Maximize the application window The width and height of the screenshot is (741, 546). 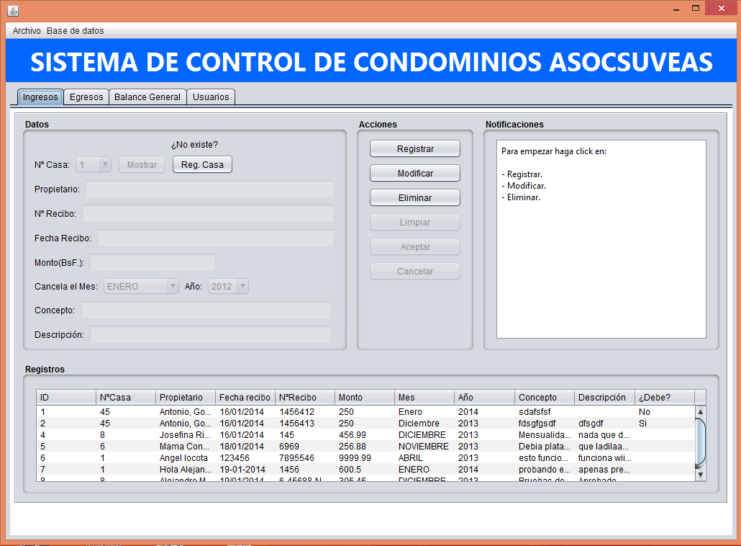696,9
